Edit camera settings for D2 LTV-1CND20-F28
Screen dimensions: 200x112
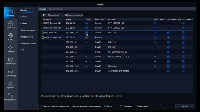coord(155,28)
